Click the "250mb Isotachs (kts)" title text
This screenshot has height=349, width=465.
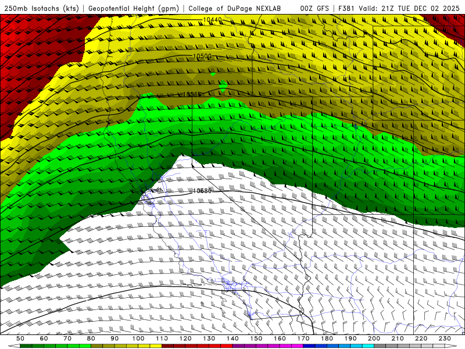pos(42,8)
